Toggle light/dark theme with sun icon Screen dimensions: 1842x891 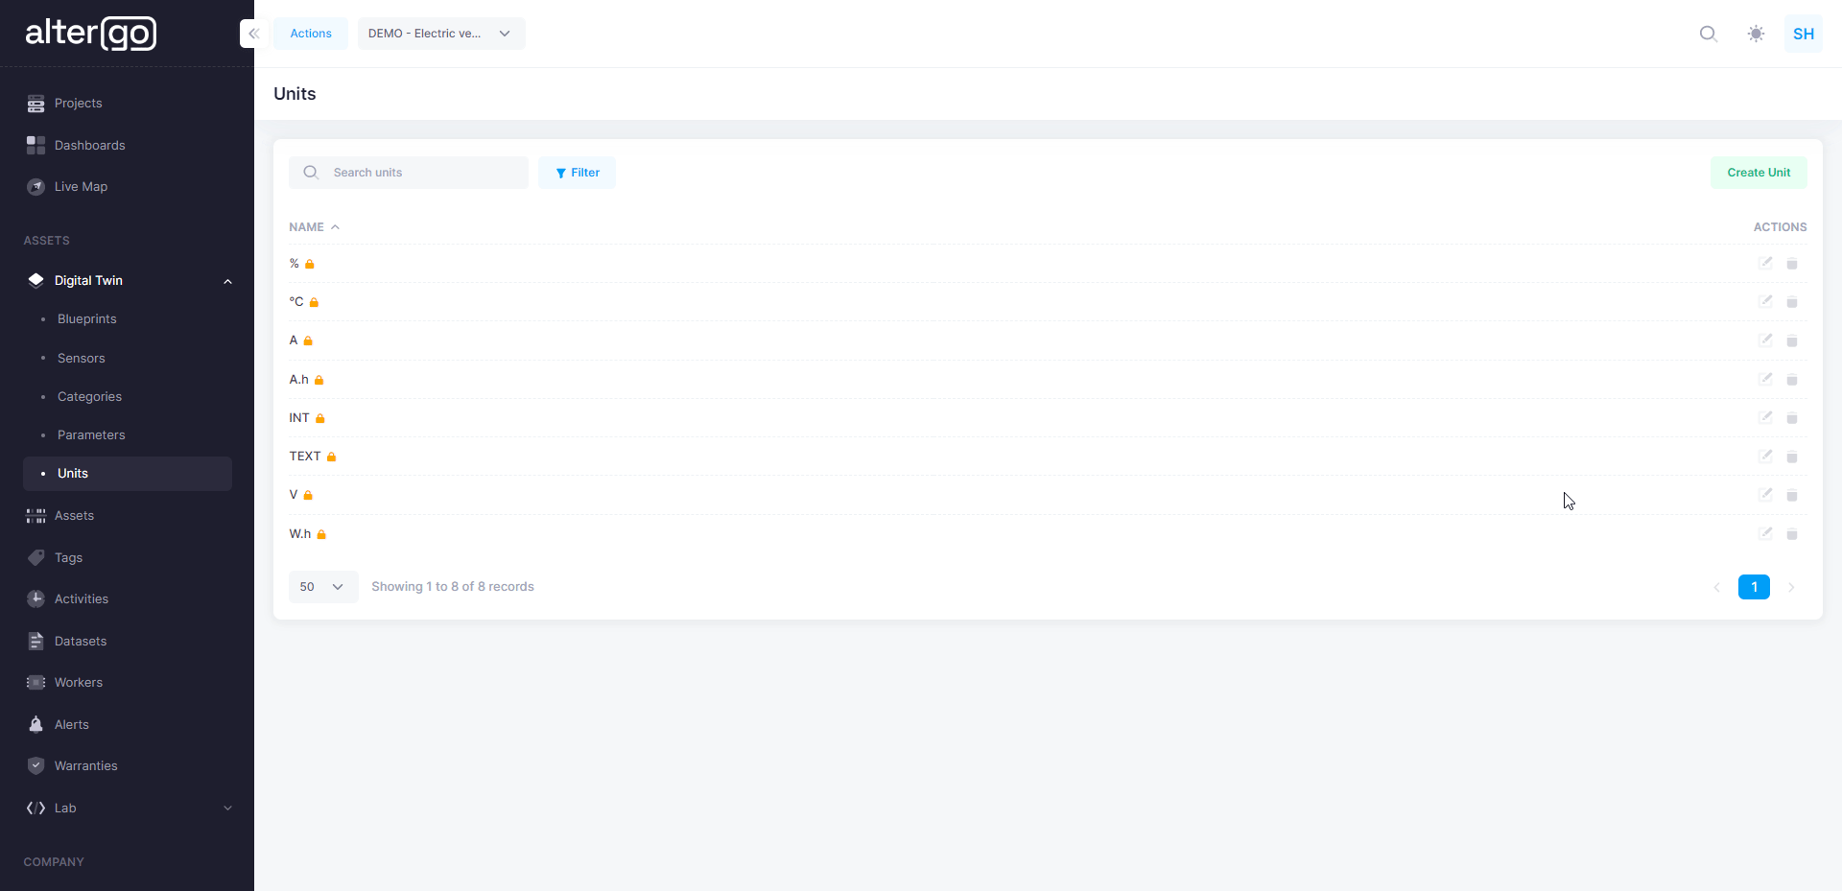pyautogui.click(x=1757, y=34)
